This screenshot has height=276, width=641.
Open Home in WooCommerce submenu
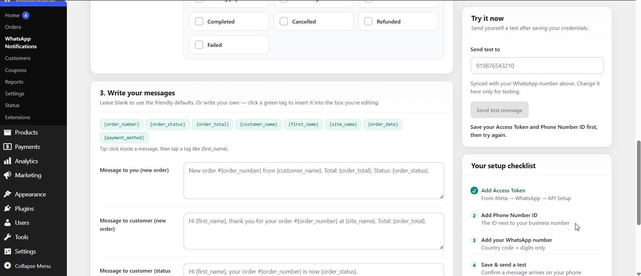point(12,15)
